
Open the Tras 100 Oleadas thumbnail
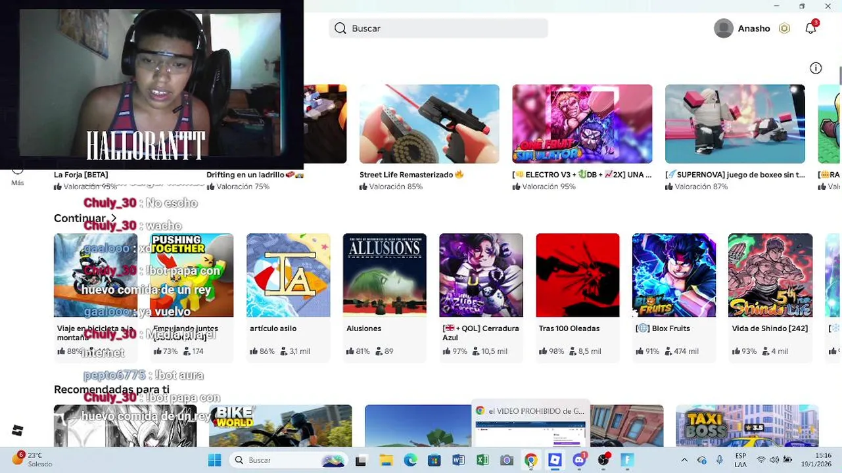pyautogui.click(x=578, y=275)
